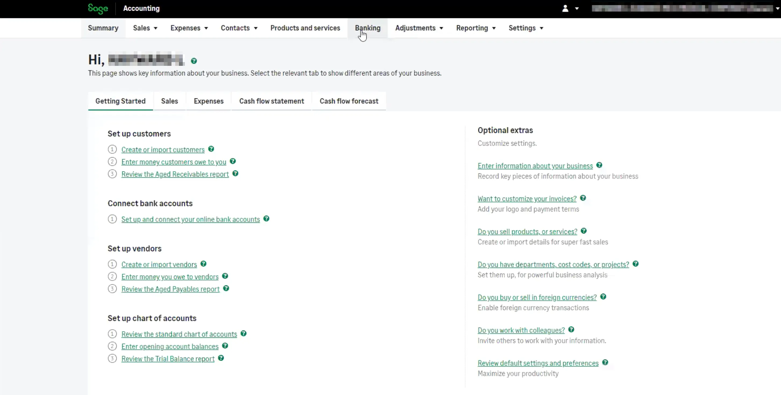The height and width of the screenshot is (395, 781).
Task: Open help for Enter money customers owe
Action: coord(233,161)
